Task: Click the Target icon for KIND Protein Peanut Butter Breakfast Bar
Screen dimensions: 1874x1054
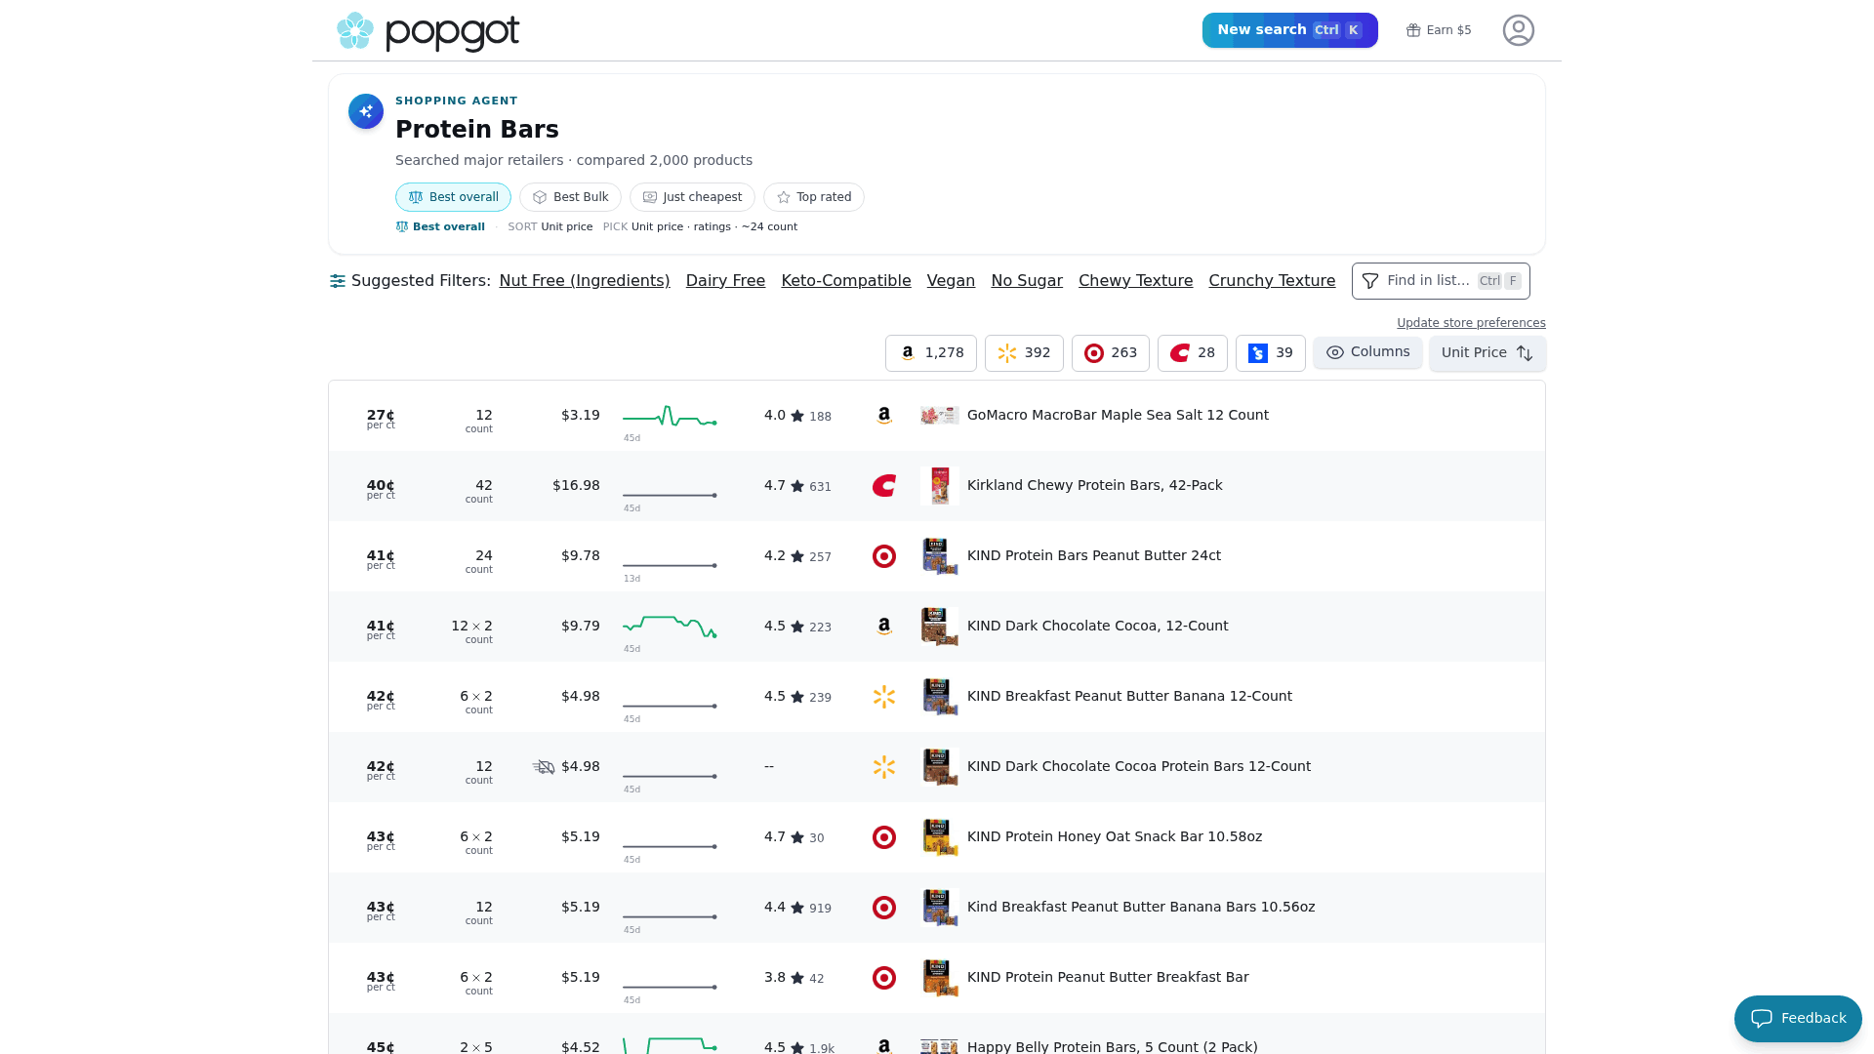Action: pos(884,978)
